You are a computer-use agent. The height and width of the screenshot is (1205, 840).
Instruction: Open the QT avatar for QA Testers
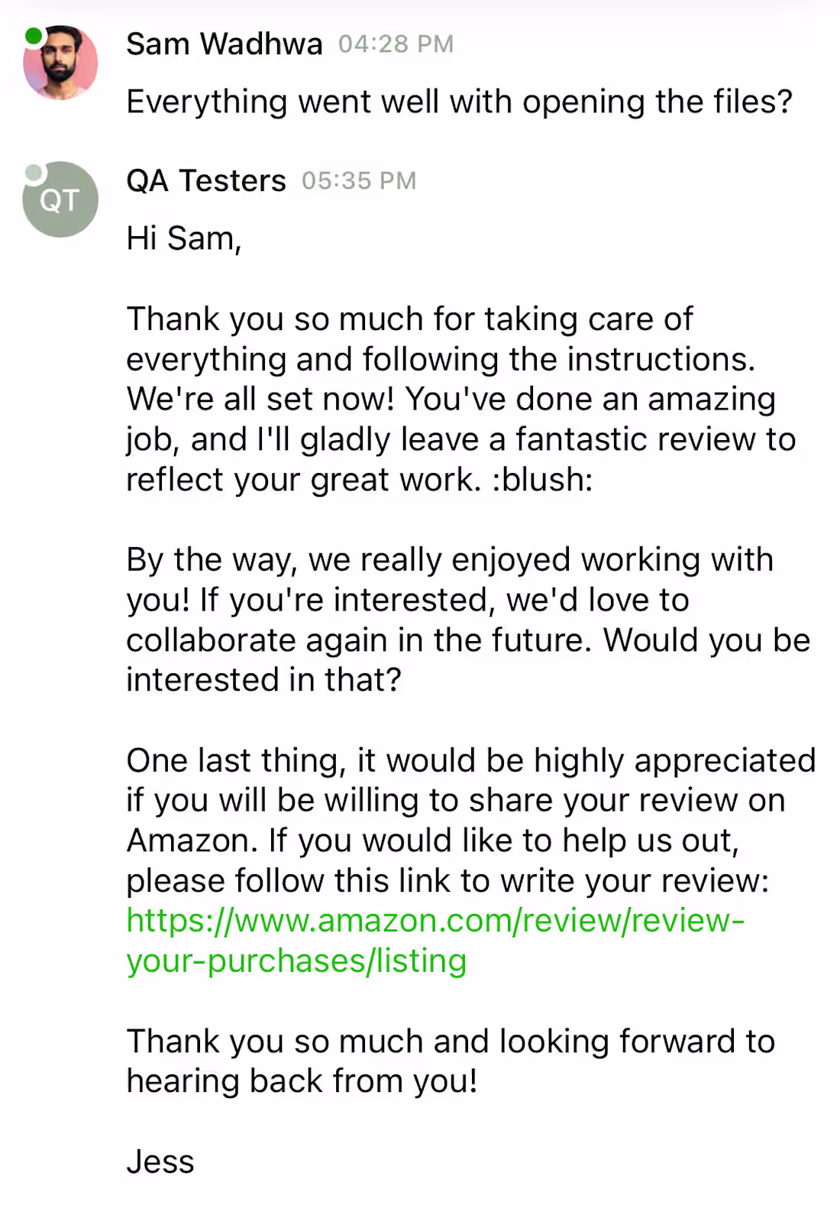(x=60, y=200)
